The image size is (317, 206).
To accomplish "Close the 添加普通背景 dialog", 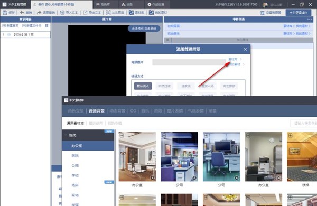I will pos(245,49).
